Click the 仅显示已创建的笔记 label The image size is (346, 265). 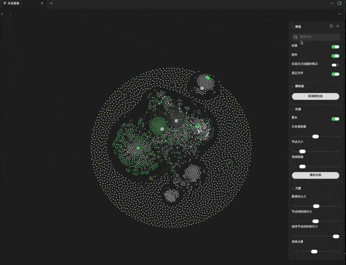304,64
